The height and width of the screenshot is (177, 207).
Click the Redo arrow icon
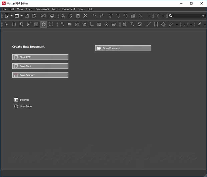tap(102, 16)
